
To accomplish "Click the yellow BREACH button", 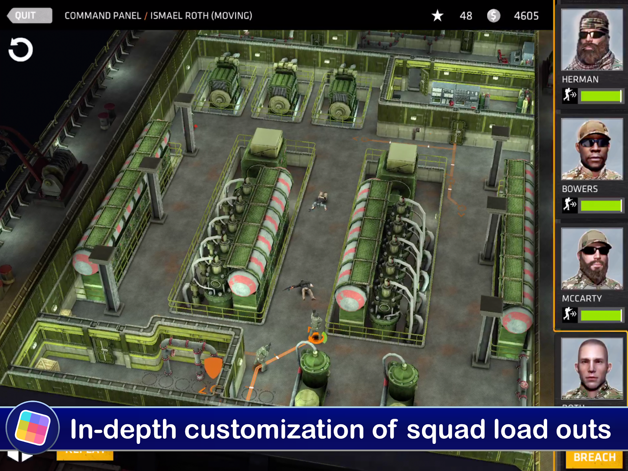I will point(594,458).
